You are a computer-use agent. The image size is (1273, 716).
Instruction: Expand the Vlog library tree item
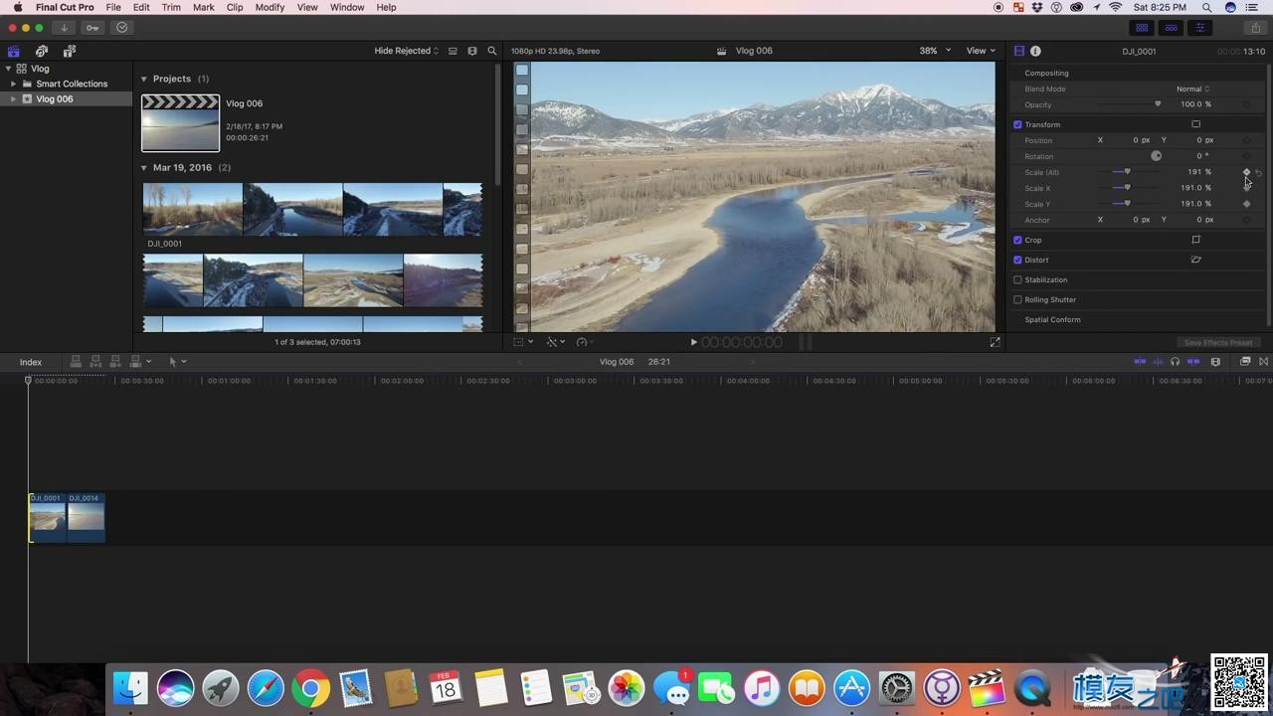9,69
